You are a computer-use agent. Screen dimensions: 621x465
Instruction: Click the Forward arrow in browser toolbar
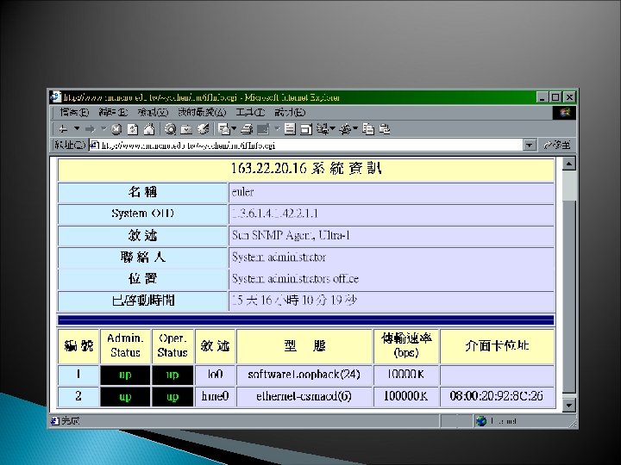(91, 129)
